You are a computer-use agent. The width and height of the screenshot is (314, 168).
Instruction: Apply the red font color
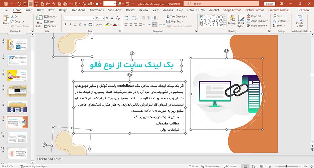click(x=115, y=25)
